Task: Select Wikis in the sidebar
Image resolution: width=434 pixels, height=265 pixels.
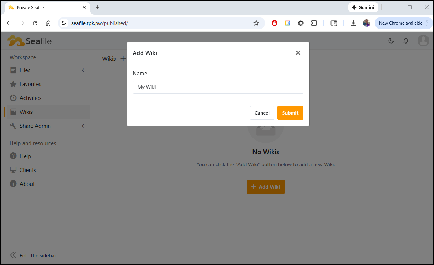Action: point(26,112)
